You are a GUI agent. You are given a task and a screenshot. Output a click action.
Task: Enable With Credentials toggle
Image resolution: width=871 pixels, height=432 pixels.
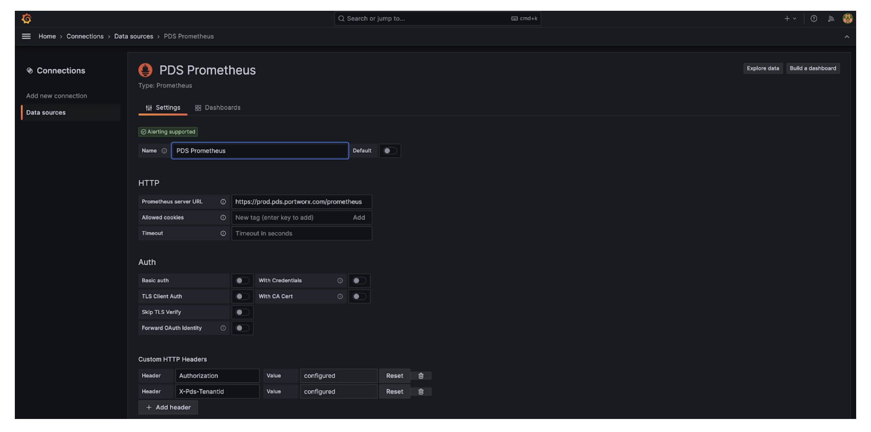pyautogui.click(x=359, y=281)
